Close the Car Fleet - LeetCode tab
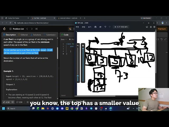The height and width of the screenshot is (127, 169). tap(54, 18)
